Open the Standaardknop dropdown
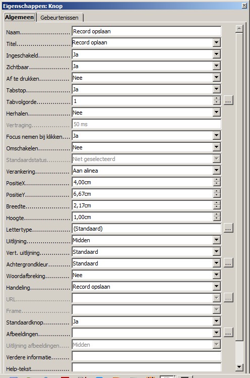This screenshot has height=378, width=250. point(217,321)
